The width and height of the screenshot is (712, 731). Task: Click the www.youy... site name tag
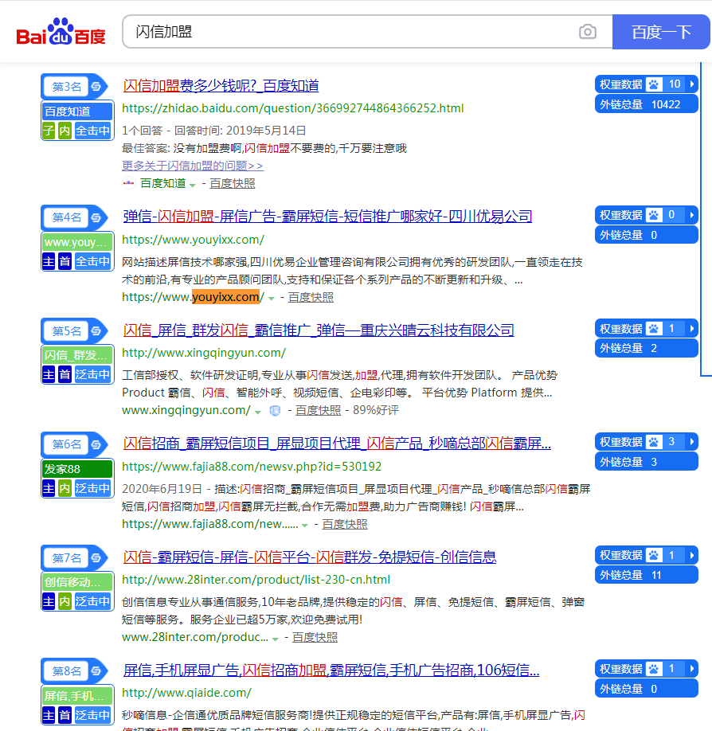pyautogui.click(x=77, y=242)
